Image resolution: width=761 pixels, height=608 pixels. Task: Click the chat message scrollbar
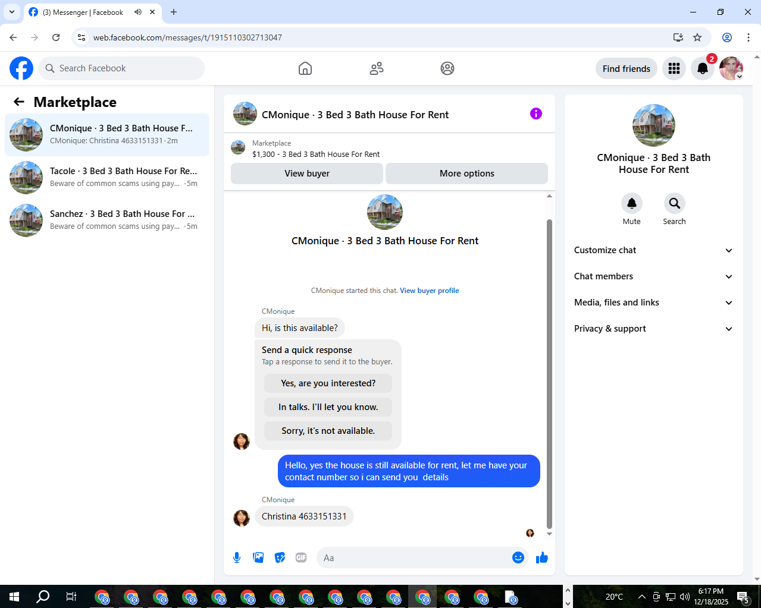point(549,374)
